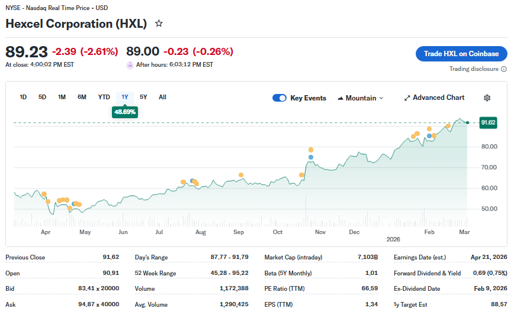The width and height of the screenshot is (514, 315).
Task: Click the Forward Dividend & Yield label
Action: [428, 273]
